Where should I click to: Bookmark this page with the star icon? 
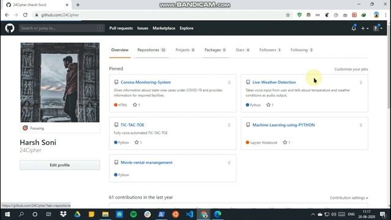pyautogui.click(x=288, y=15)
